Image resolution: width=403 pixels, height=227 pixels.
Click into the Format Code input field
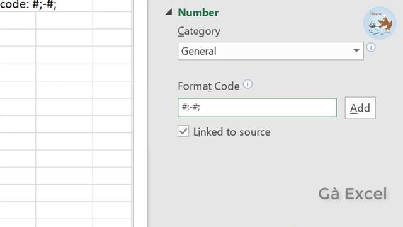coord(257,108)
